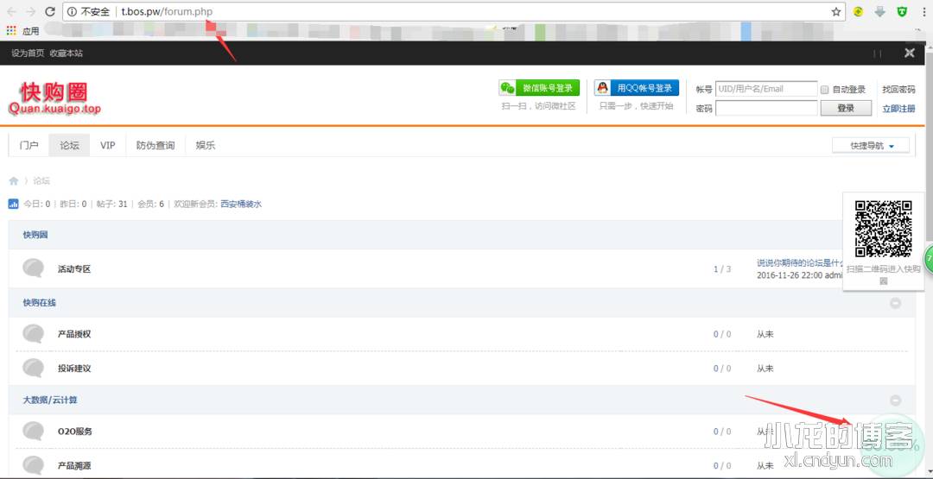Image resolution: width=933 pixels, height=479 pixels.
Task: Click the browser reload page icon
Action: [50, 12]
